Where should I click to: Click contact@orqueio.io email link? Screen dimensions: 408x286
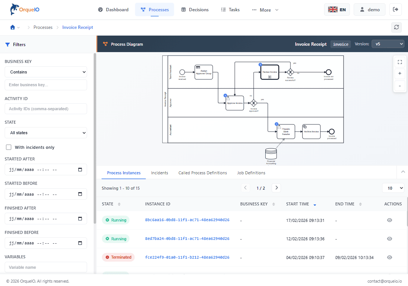[x=384, y=281]
